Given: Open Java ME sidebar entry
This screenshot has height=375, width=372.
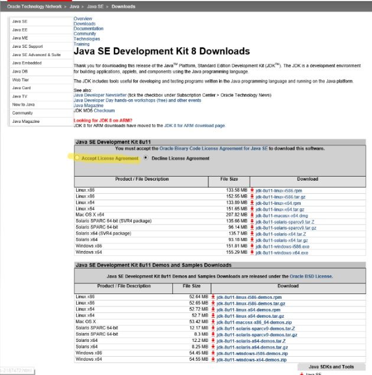Looking at the screenshot, I should tap(20, 38).
